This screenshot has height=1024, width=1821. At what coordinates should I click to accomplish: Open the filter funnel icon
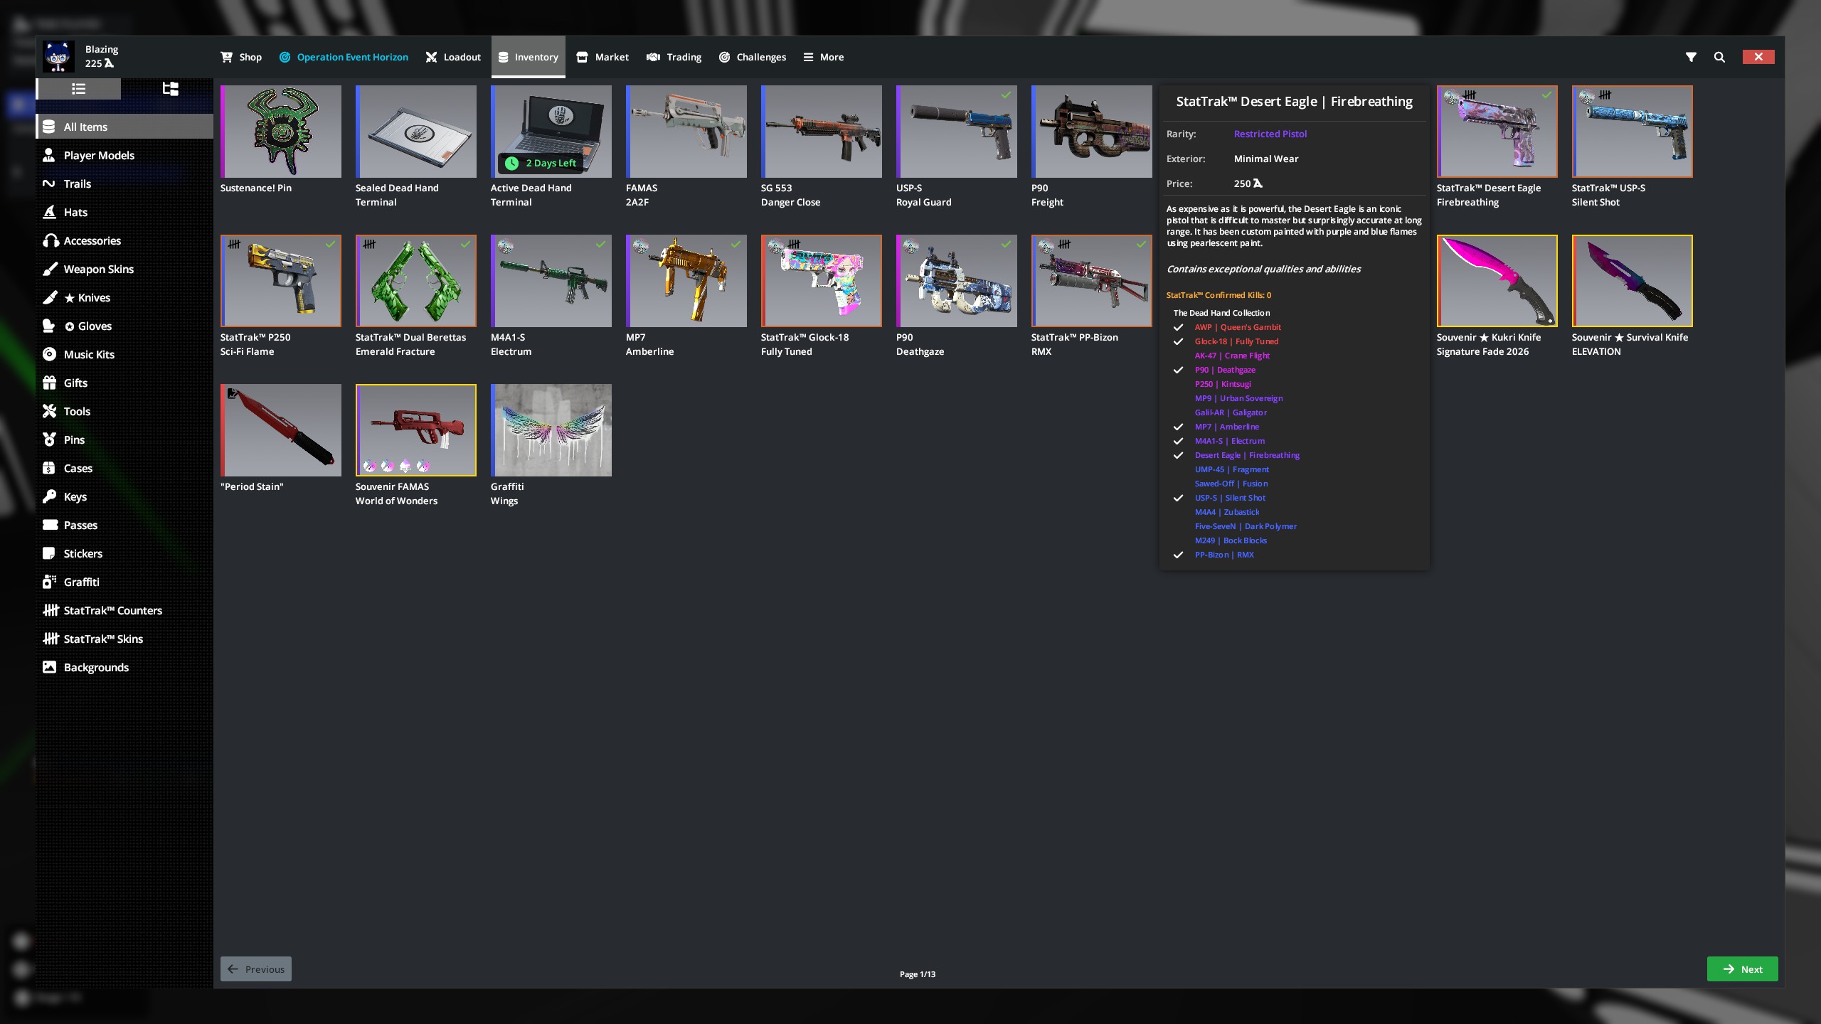click(1691, 57)
